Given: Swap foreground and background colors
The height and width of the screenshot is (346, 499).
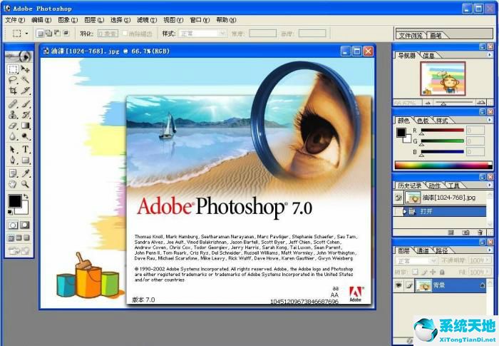Looking at the screenshot, I should tap(26, 196).
